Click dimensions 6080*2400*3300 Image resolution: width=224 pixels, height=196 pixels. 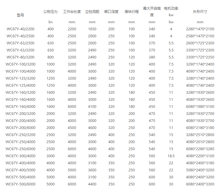coord(200,184)
